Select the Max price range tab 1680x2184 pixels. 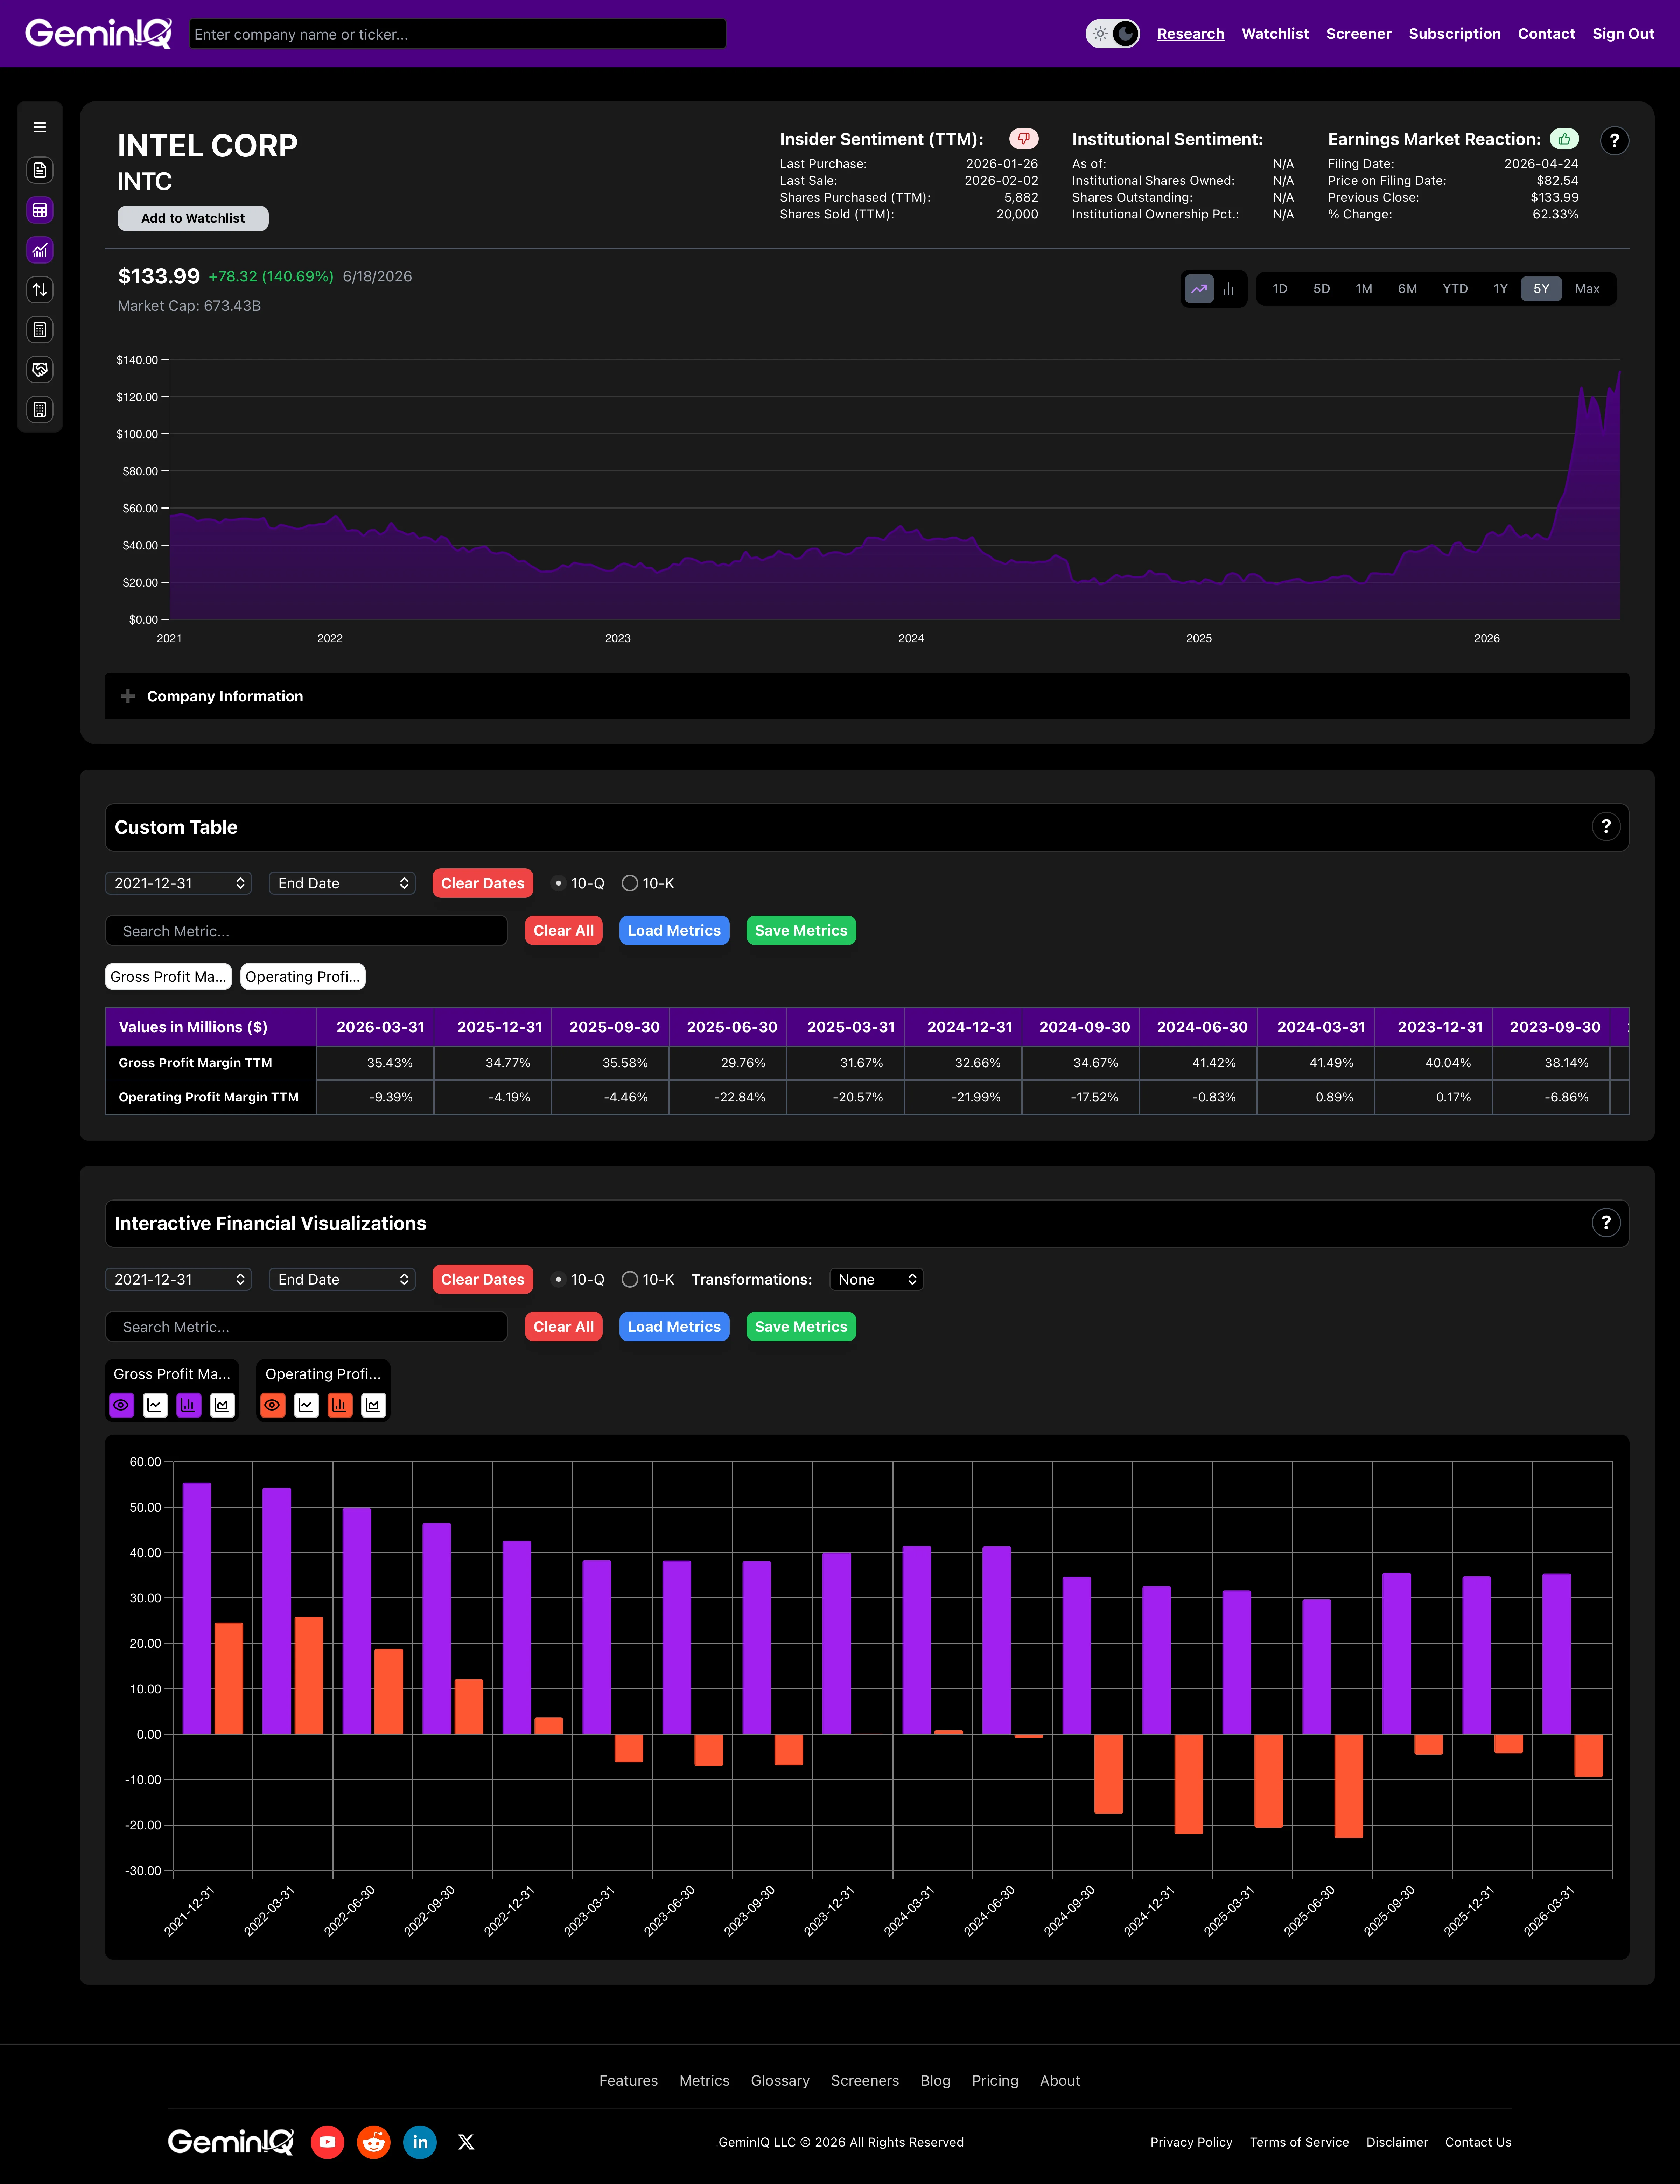point(1587,289)
